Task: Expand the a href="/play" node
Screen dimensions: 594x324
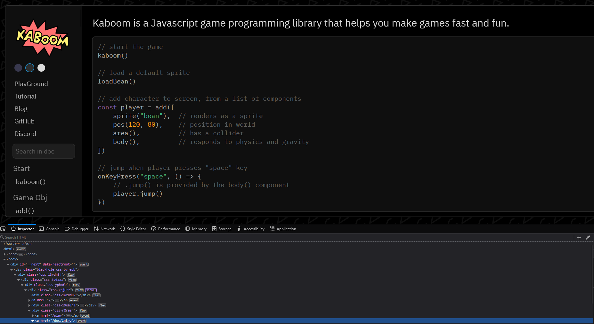Action: (x=33, y=316)
